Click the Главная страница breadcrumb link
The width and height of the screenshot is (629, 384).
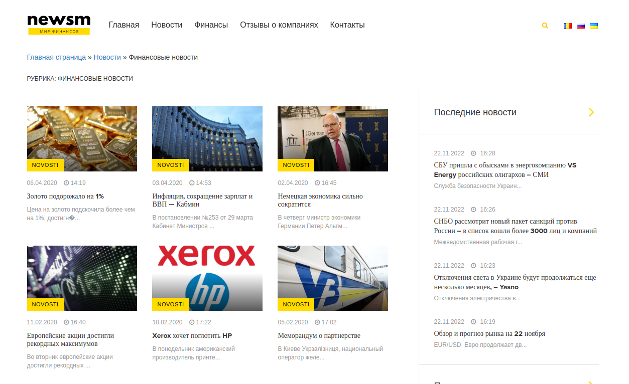[x=56, y=57]
